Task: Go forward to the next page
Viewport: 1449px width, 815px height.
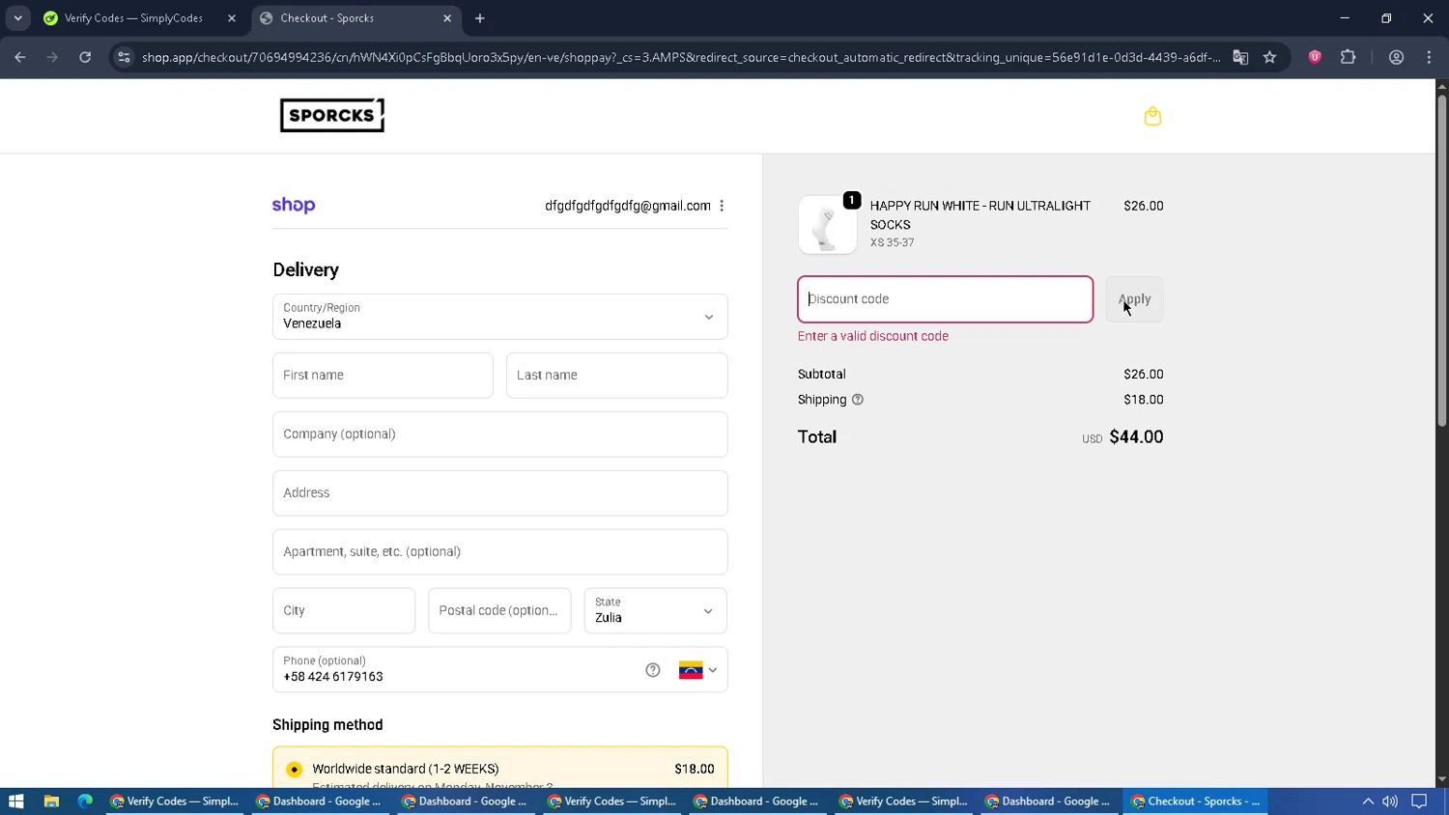Action: pos(53,58)
